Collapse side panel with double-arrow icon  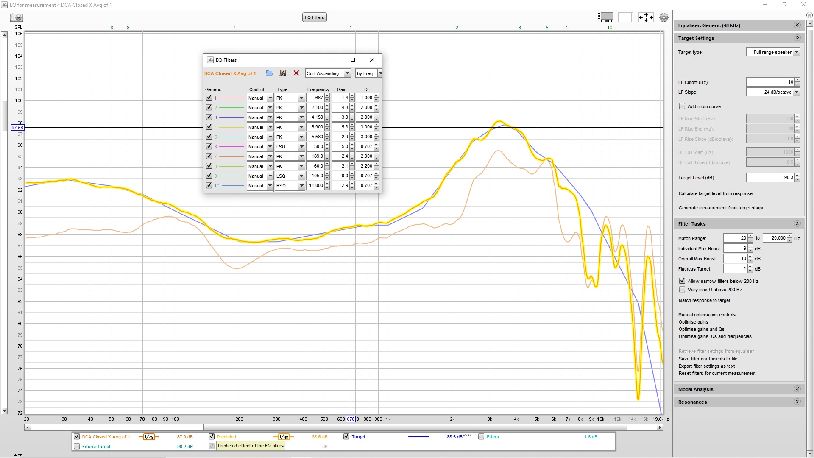point(809,15)
